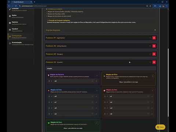The image size is (176, 132).
Task: Click the Magias de Área header icon
Action: point(48,91)
